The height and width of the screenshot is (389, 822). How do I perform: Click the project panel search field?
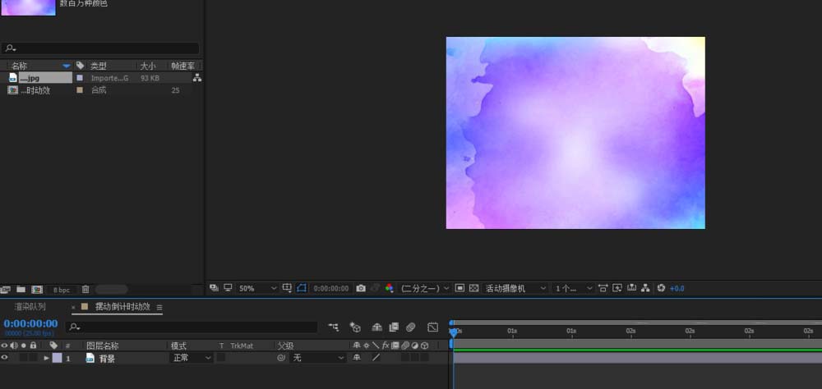[100, 48]
